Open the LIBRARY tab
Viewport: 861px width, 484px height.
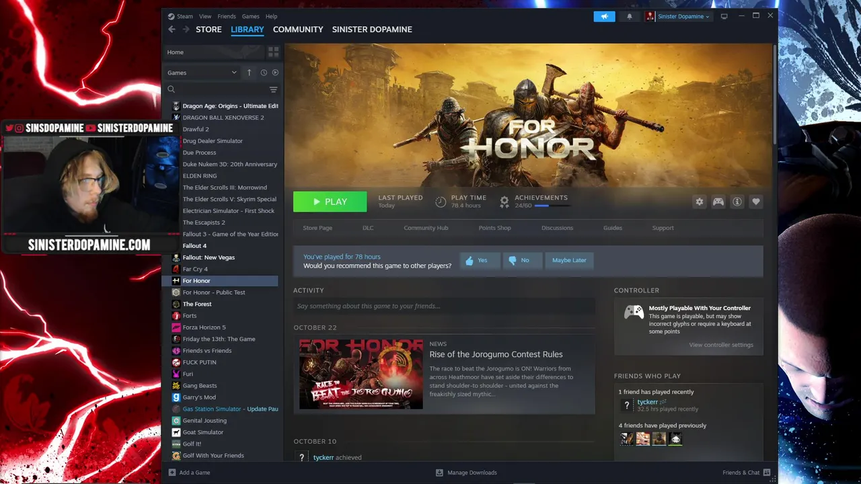(248, 30)
